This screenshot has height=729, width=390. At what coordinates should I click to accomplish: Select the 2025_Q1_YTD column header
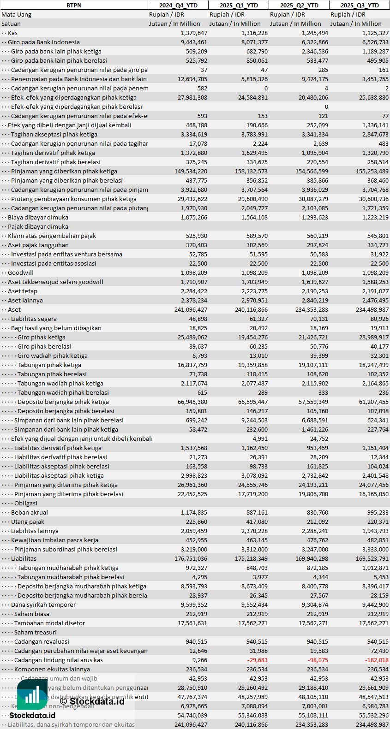[239, 5]
